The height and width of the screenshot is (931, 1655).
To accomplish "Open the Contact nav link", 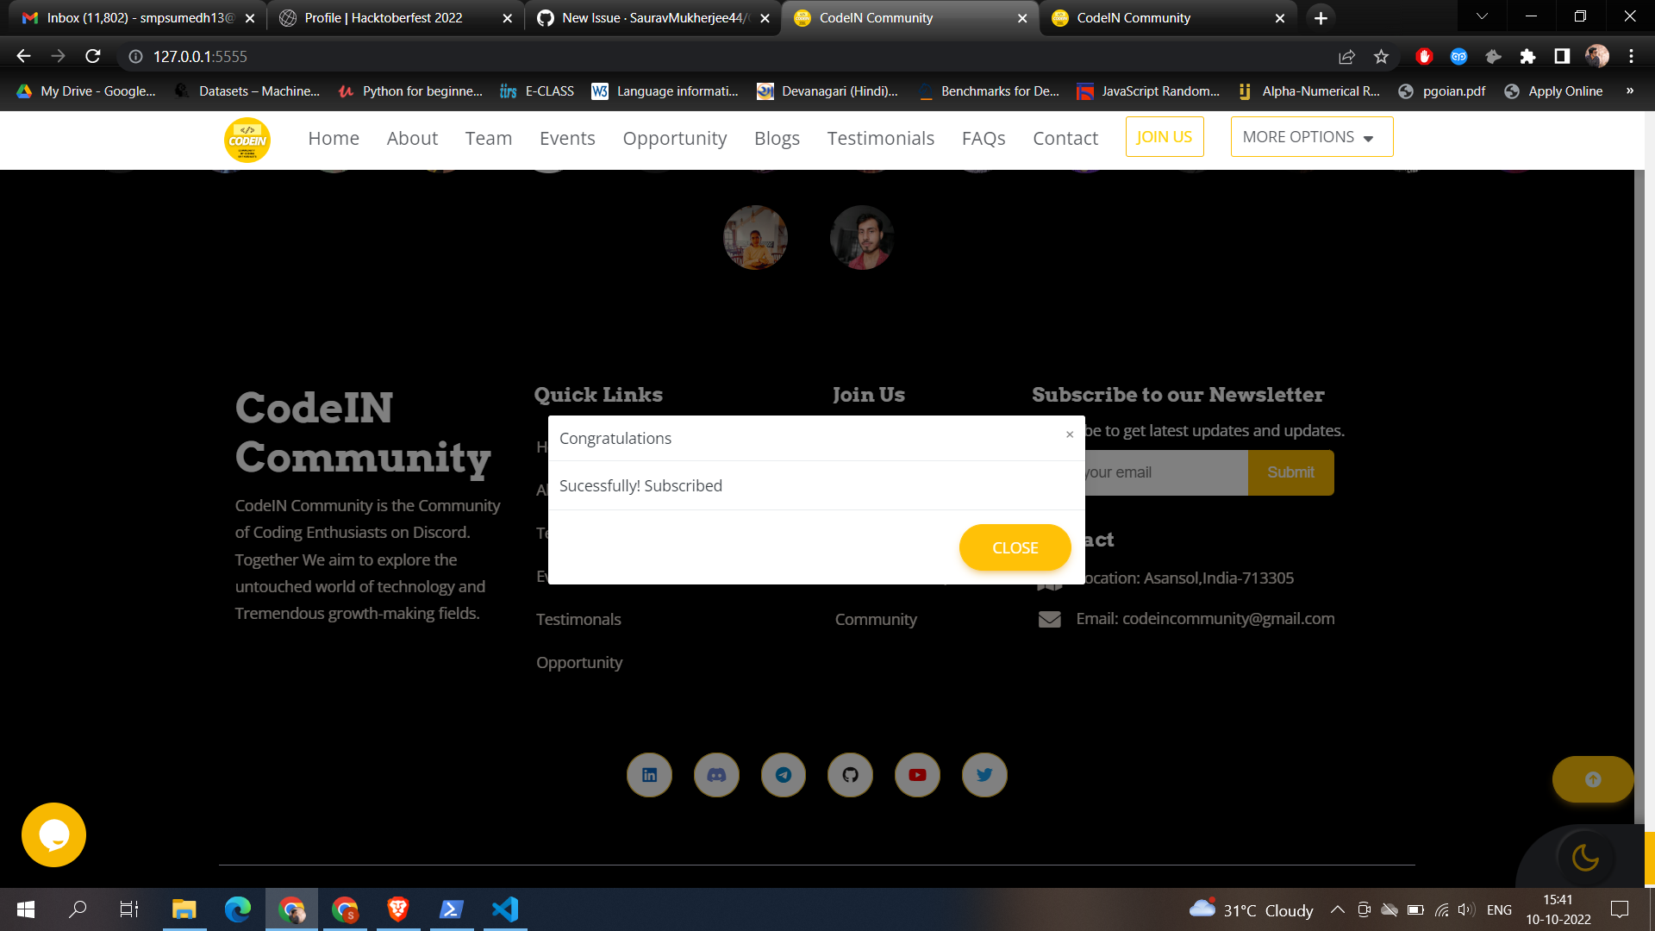I will (1065, 138).
